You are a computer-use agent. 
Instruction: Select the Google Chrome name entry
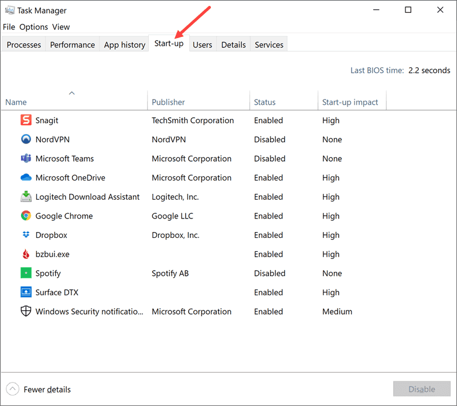64,216
